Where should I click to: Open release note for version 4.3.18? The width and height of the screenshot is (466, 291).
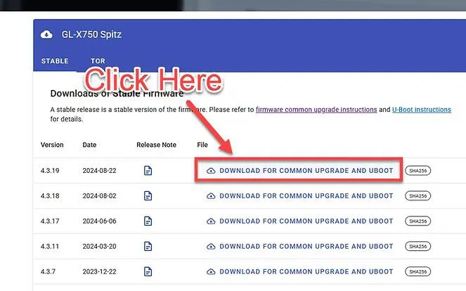(x=148, y=196)
